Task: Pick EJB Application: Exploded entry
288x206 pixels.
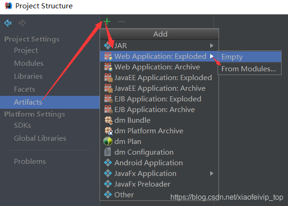Action: tap(159, 99)
